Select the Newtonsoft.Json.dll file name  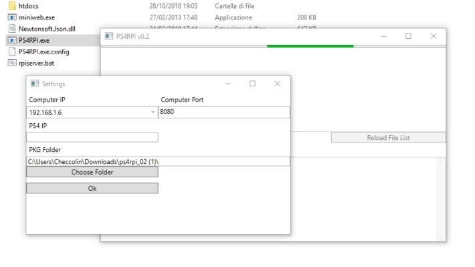point(47,29)
